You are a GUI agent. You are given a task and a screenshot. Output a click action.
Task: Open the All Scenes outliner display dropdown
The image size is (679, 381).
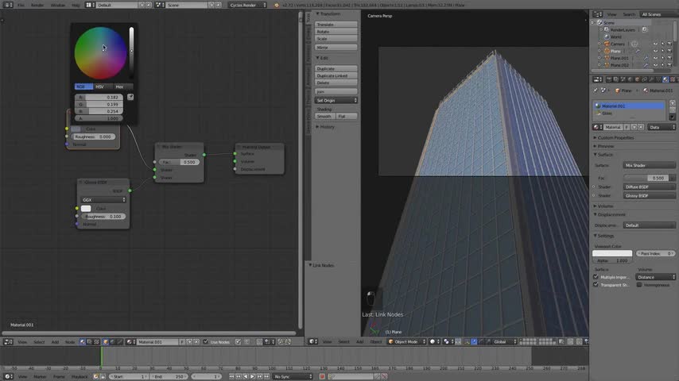coord(658,14)
